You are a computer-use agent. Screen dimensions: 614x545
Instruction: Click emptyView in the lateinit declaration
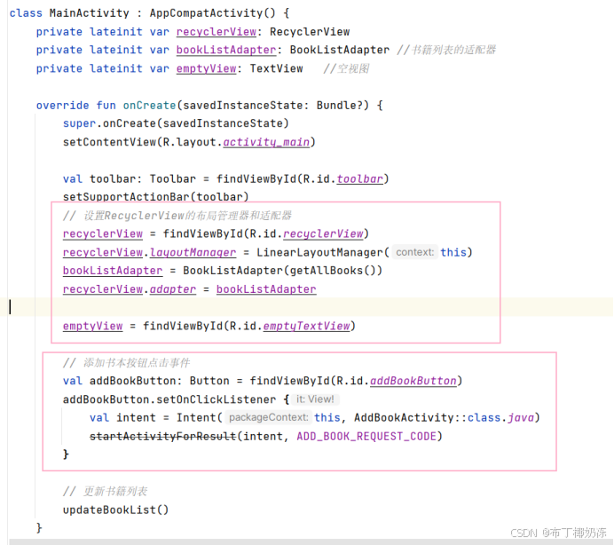tap(206, 68)
